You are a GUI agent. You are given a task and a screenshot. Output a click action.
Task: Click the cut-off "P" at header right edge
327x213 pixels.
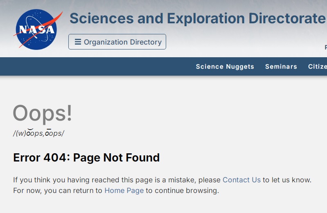point(326,47)
